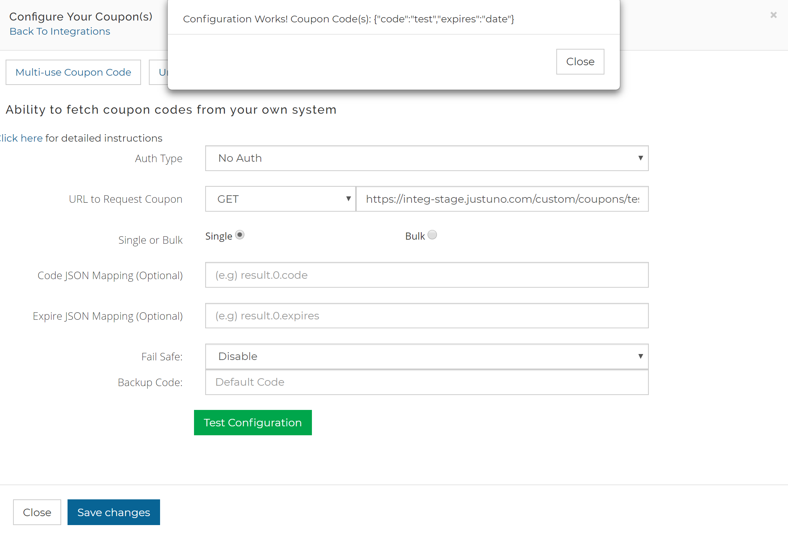Select the Single radio button

240,235
